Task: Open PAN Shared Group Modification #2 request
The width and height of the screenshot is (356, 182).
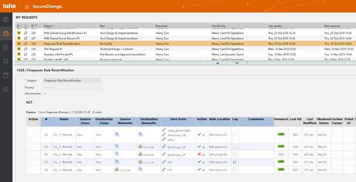Action: (x=65, y=33)
